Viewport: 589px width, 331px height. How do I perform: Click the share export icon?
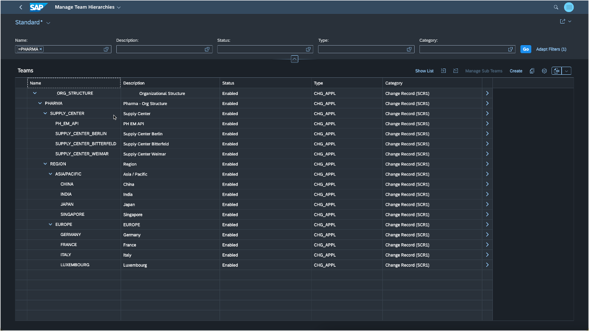(x=563, y=22)
